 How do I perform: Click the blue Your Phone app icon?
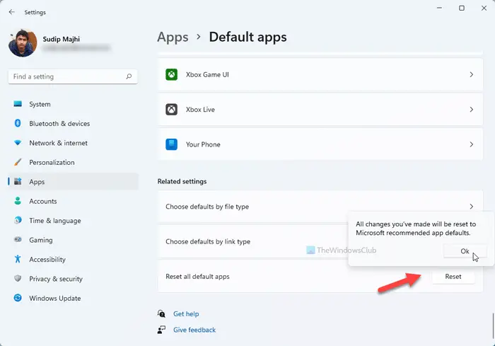(171, 144)
